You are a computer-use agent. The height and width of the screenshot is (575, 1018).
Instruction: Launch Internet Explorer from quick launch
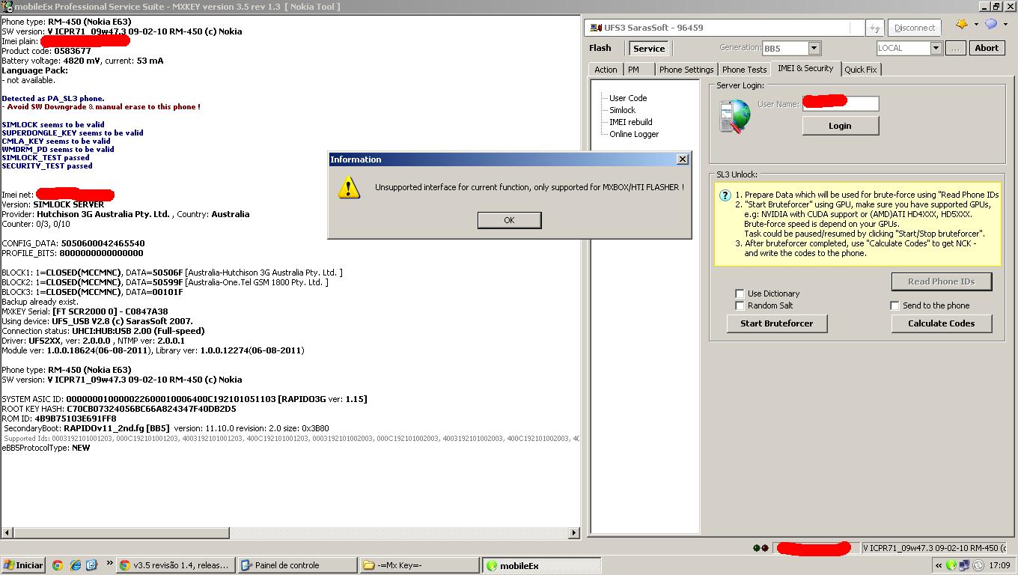[75, 565]
